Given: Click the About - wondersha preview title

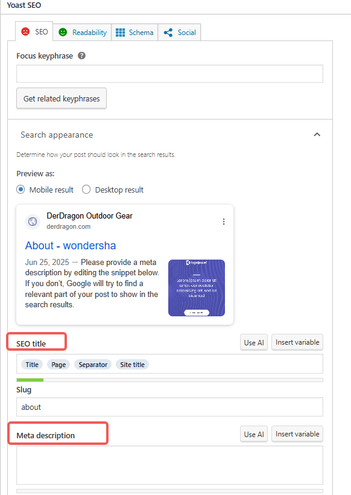Looking at the screenshot, I should coord(71,246).
